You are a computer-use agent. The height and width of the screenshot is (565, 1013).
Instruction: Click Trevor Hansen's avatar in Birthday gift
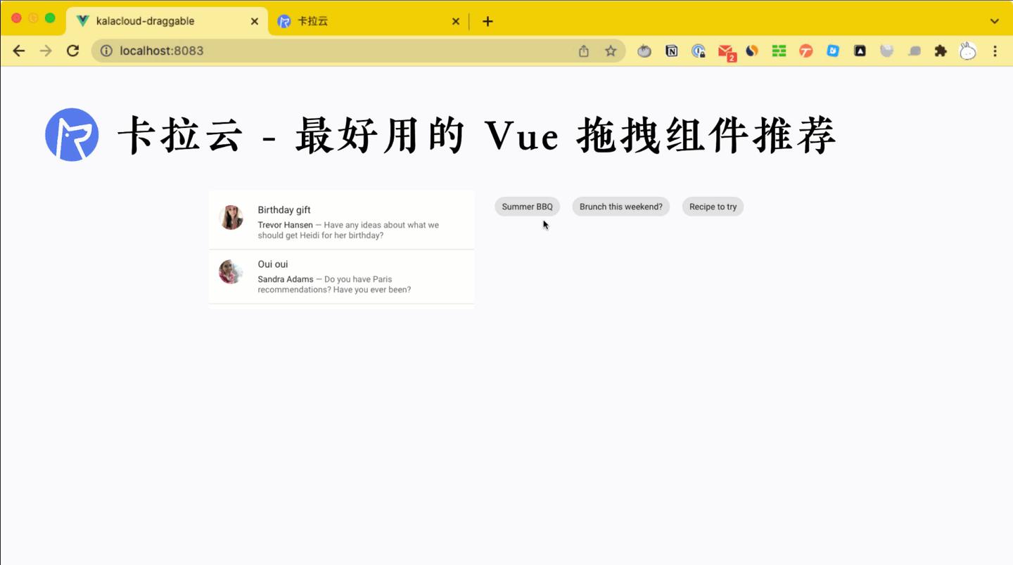tap(231, 217)
